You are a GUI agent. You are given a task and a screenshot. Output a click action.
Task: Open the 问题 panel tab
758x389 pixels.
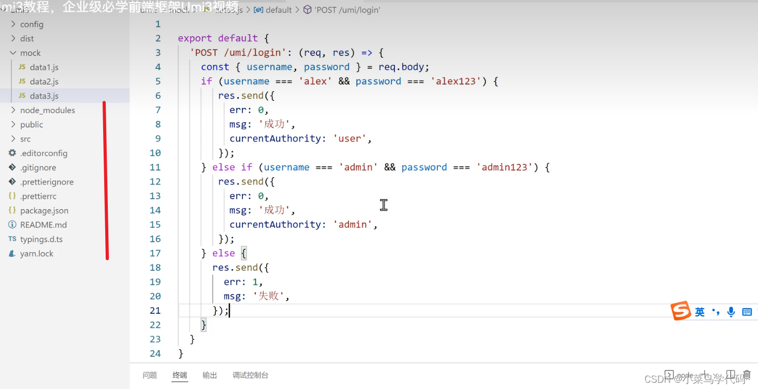[x=150, y=375]
